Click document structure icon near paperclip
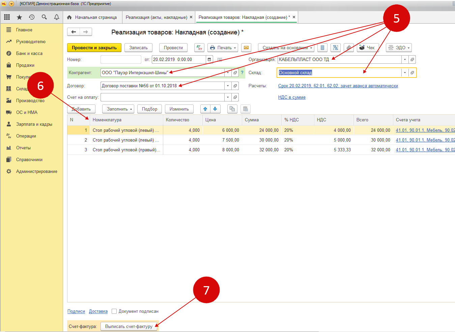 coord(335,48)
